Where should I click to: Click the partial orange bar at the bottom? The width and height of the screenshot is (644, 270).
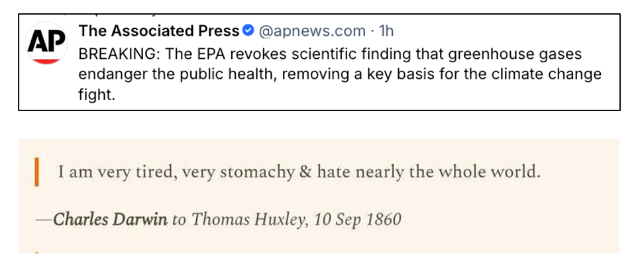coord(35,251)
